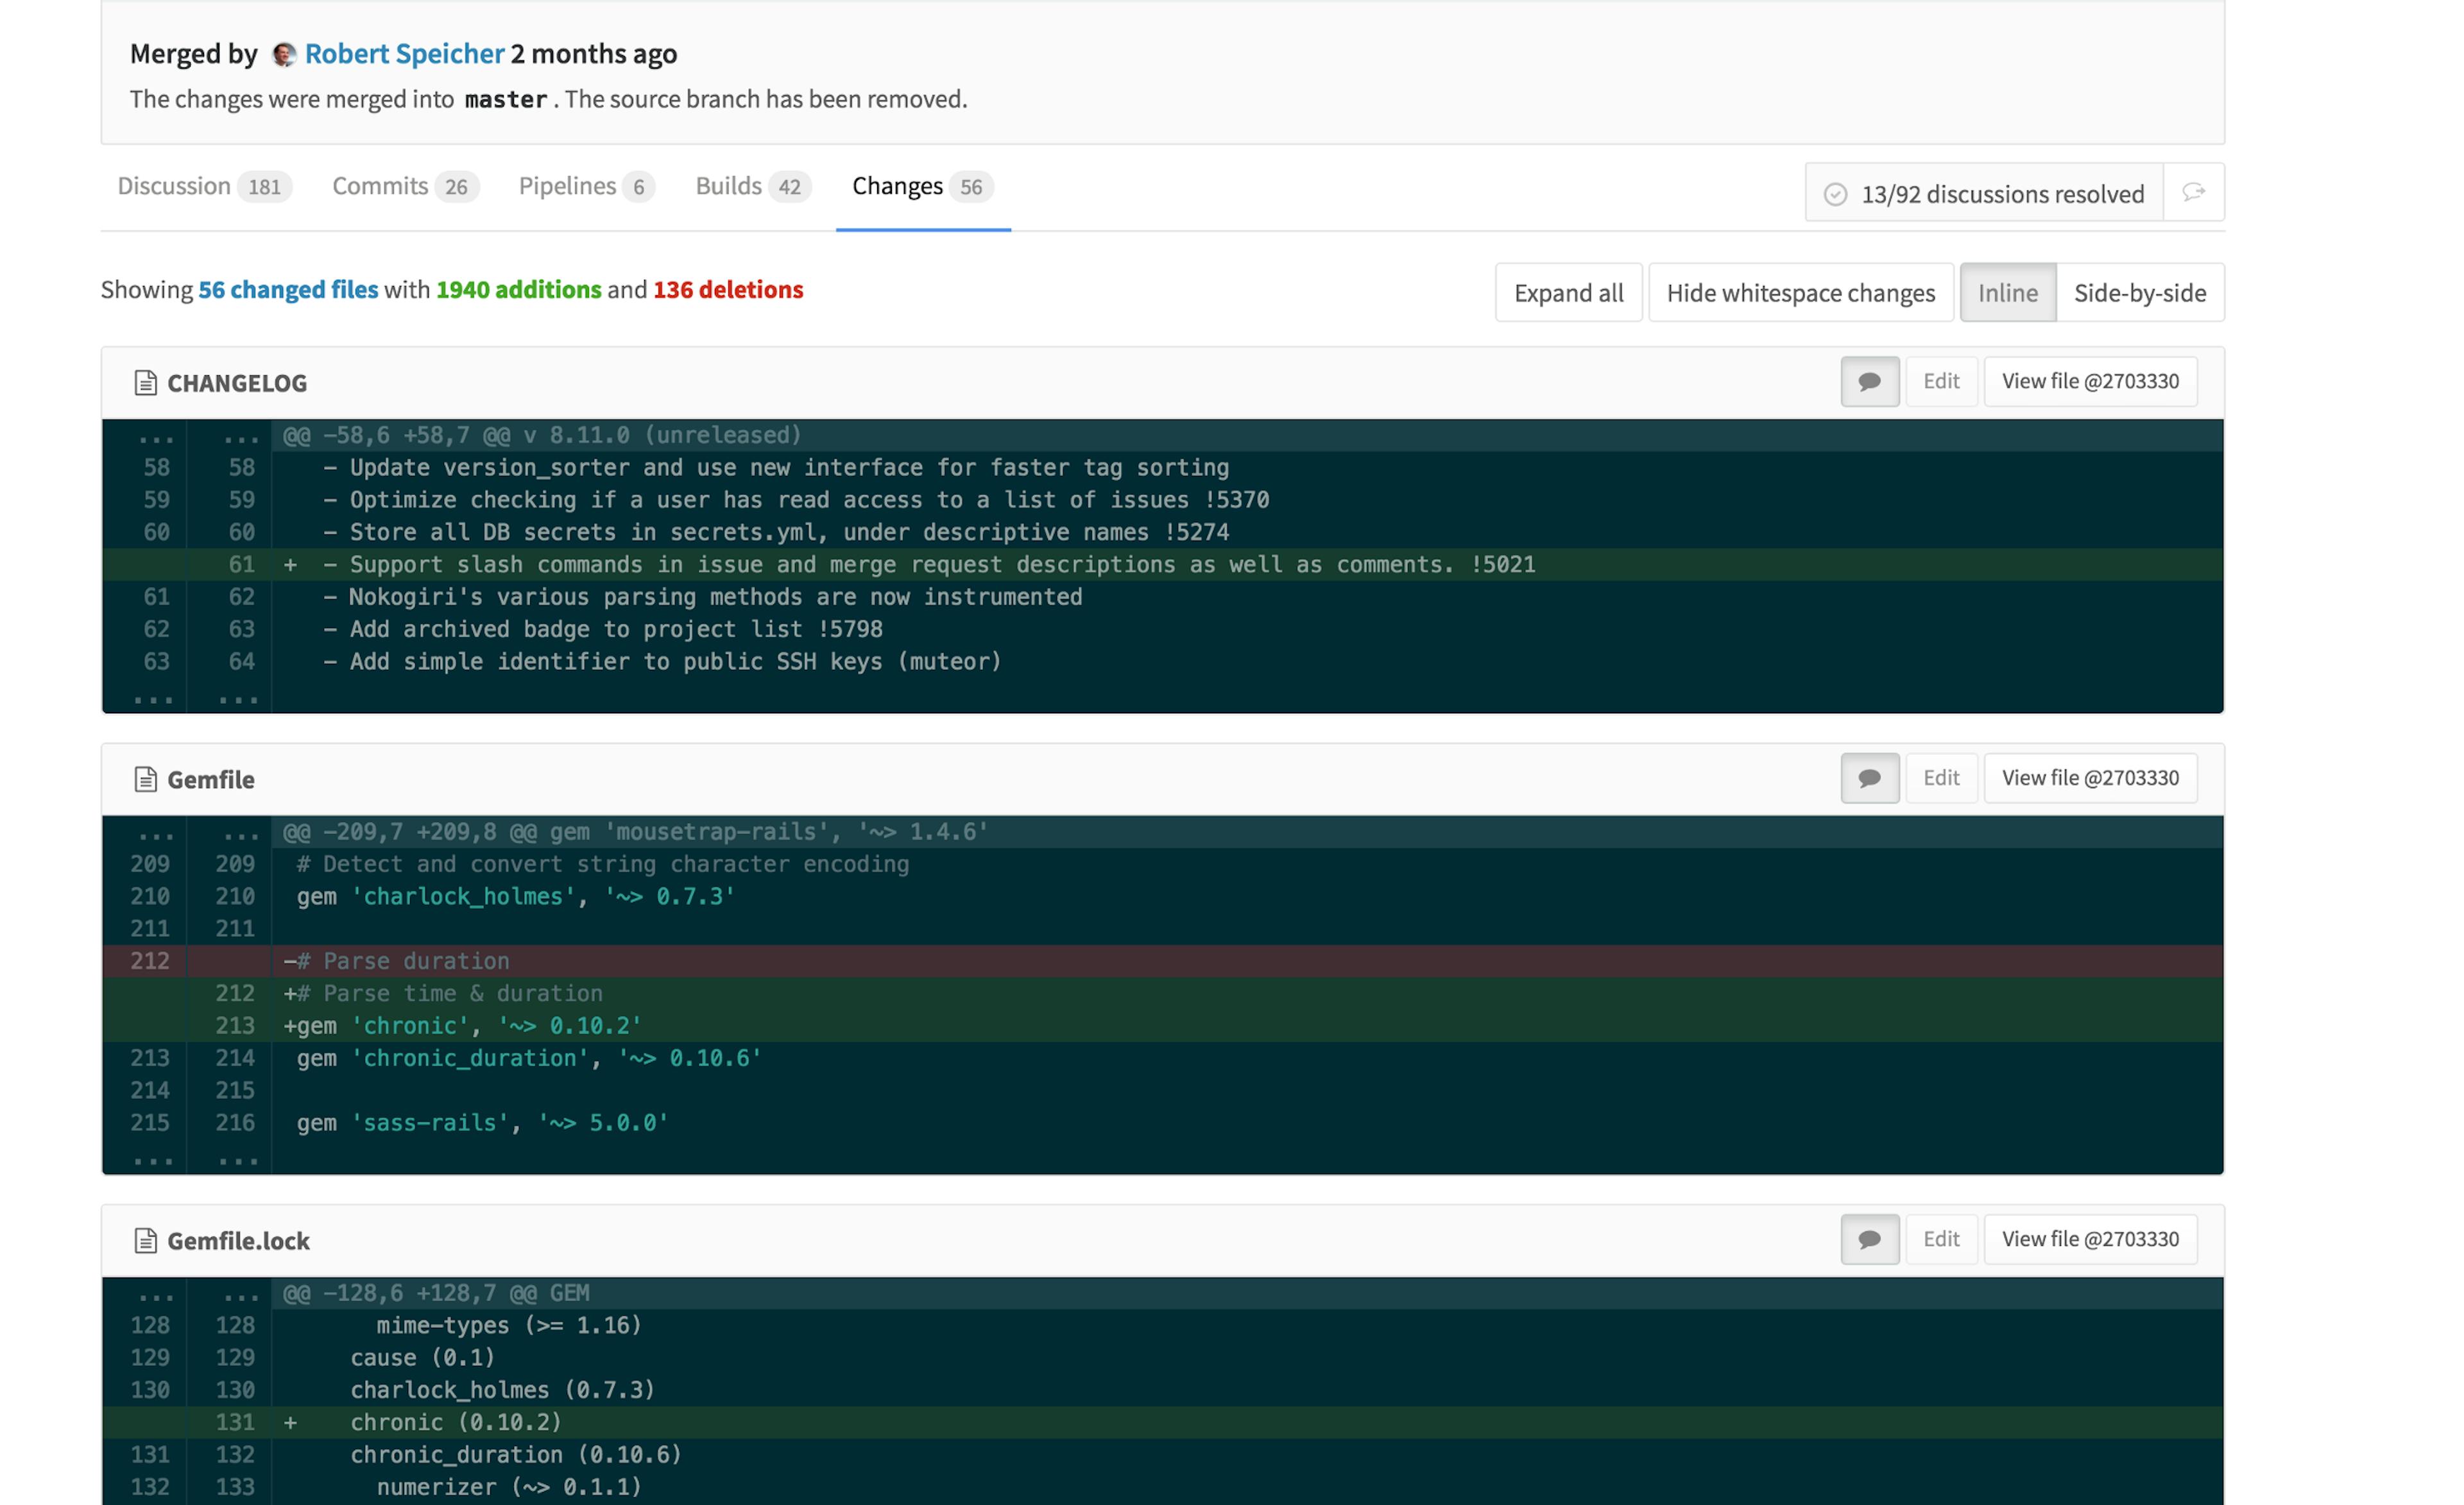The height and width of the screenshot is (1505, 2464).
Task: Click the CHANGELOG file document icon
Action: pyautogui.click(x=145, y=382)
